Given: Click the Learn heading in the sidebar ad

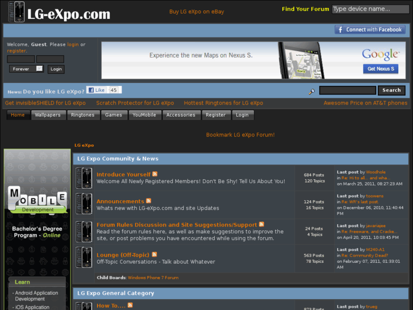Looking at the screenshot, I should 22,282.
